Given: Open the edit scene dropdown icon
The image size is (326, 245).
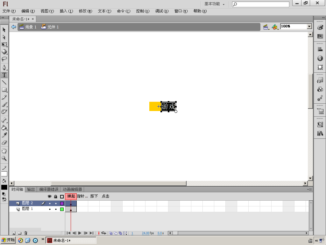Looking at the screenshot, I should pos(266,27).
